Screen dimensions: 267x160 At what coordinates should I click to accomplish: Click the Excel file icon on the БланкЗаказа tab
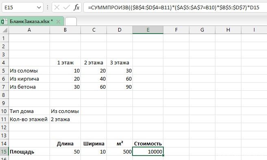[x=4, y=21]
